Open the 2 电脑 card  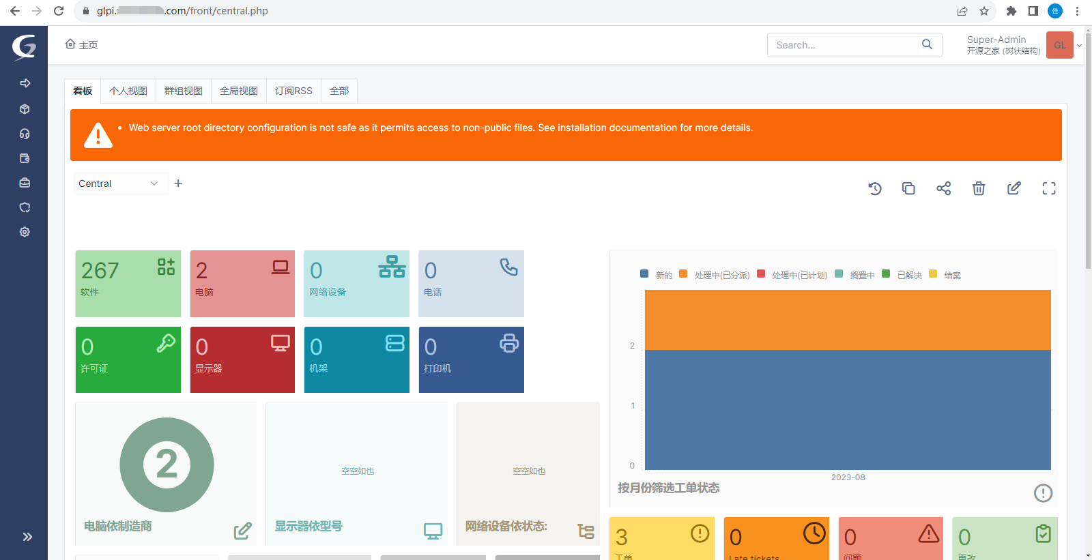[242, 284]
